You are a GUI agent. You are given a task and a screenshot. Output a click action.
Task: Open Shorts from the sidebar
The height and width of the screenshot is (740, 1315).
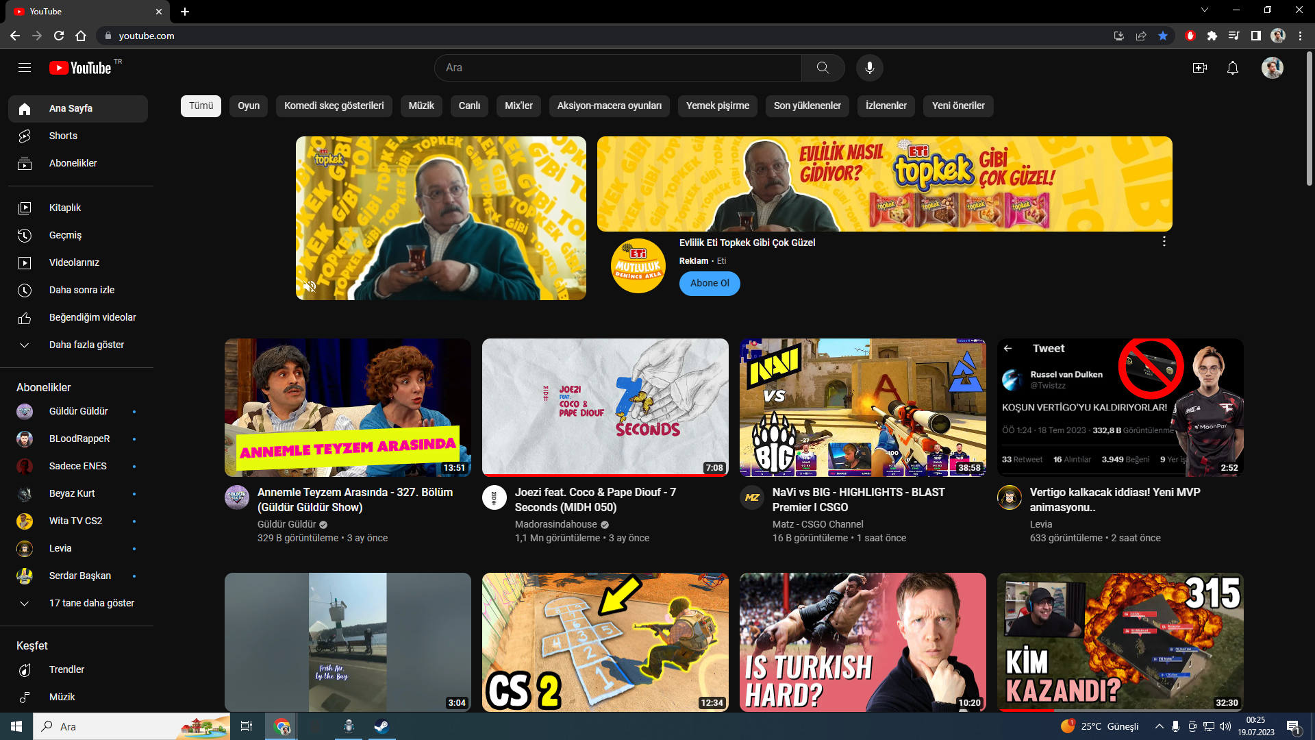(x=63, y=136)
